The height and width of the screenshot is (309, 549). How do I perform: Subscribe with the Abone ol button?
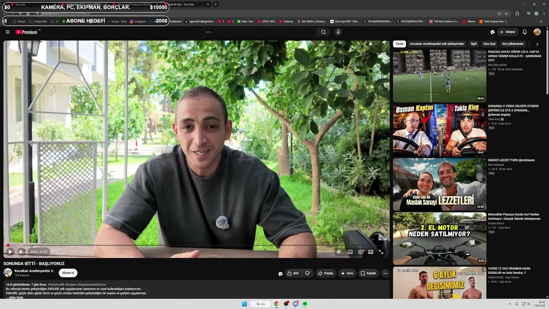(68, 273)
